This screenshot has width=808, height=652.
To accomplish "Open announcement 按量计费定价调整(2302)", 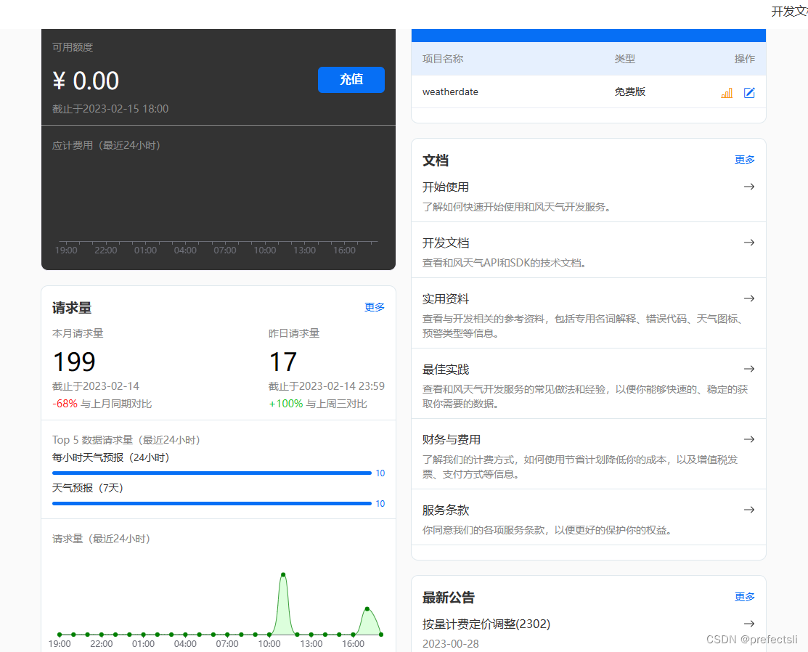I will pos(486,624).
